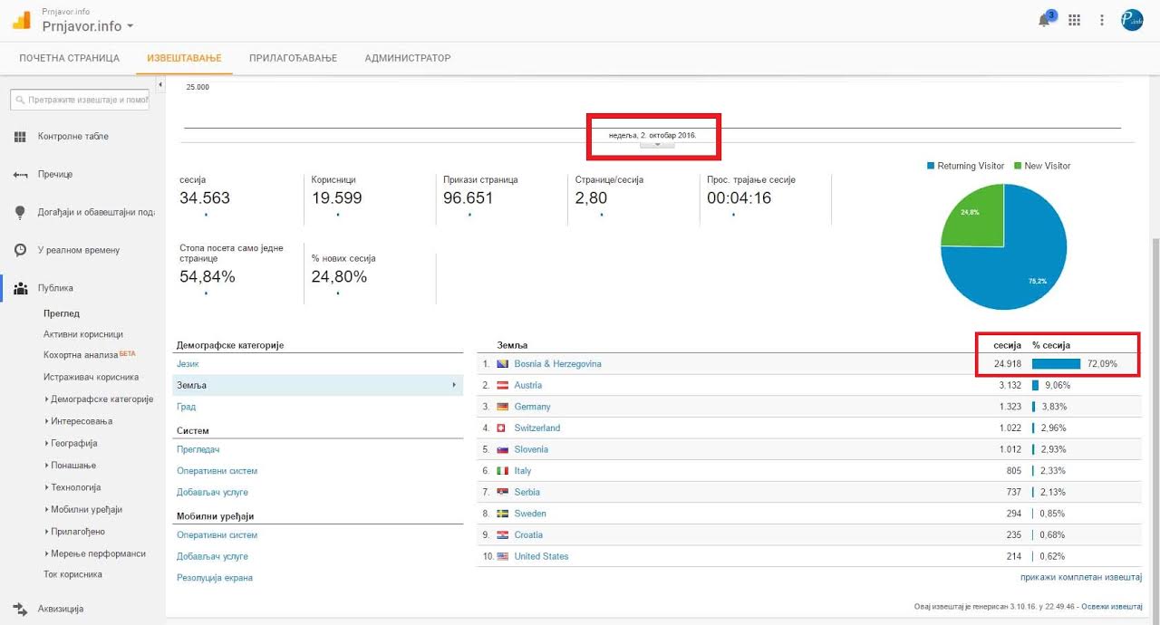Select Преглед in Публика menu

(62, 313)
